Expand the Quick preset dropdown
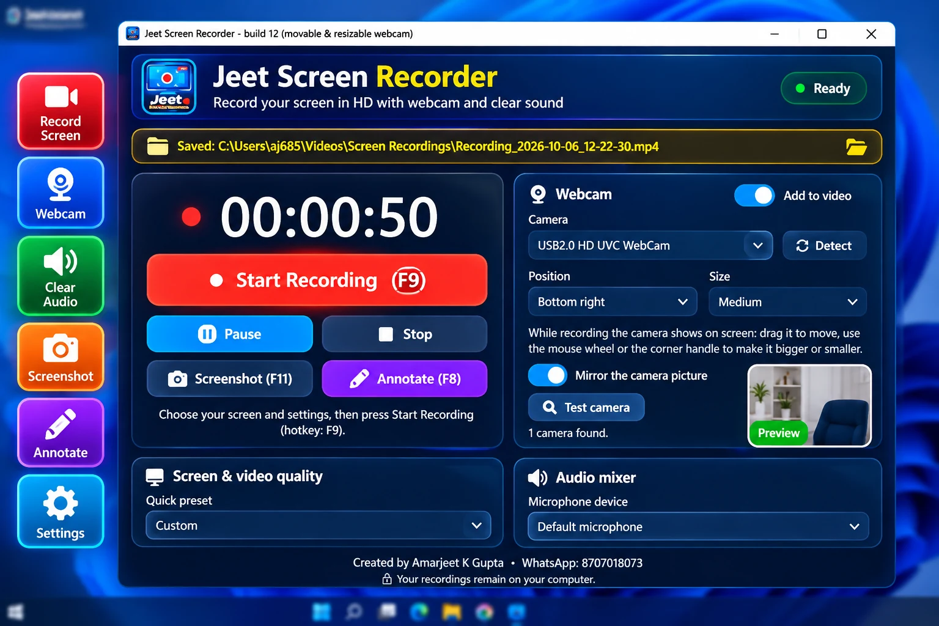 [x=319, y=526]
